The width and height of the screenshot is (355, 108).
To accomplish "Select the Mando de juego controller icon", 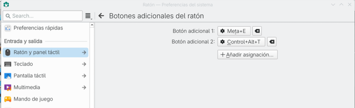I will [8, 99].
